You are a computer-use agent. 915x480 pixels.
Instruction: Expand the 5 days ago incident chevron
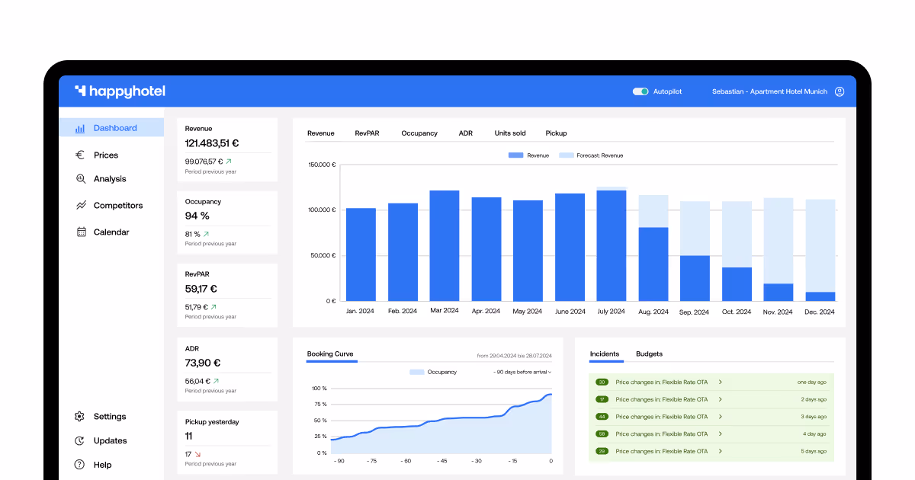coord(721,451)
